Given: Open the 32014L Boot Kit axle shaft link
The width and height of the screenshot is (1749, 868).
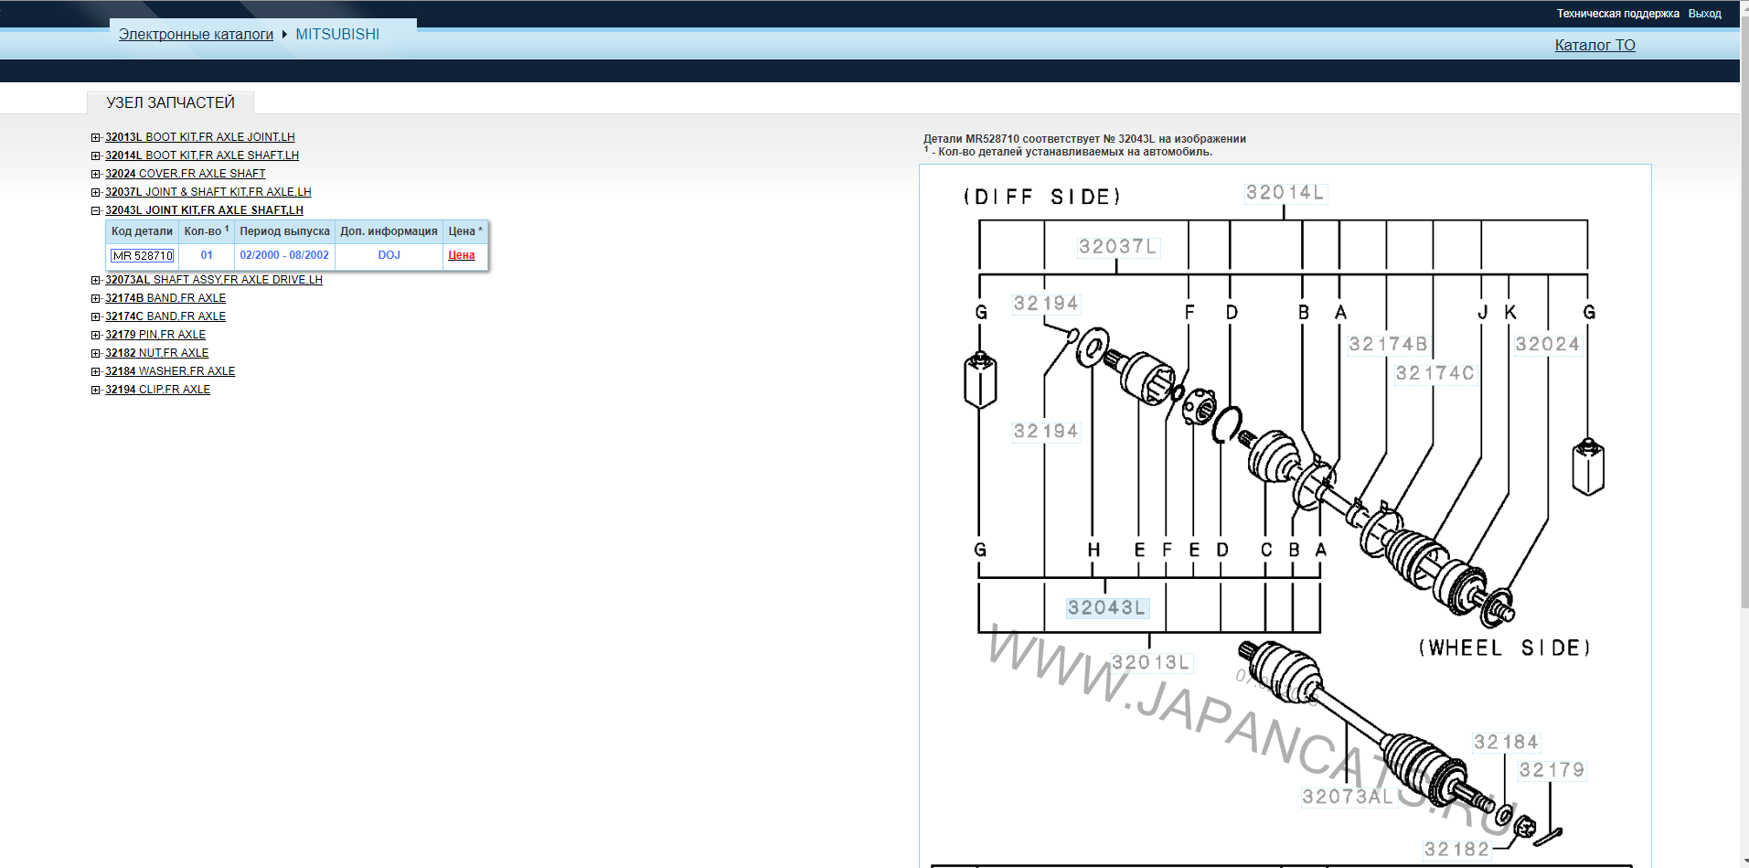Looking at the screenshot, I should click(x=201, y=155).
